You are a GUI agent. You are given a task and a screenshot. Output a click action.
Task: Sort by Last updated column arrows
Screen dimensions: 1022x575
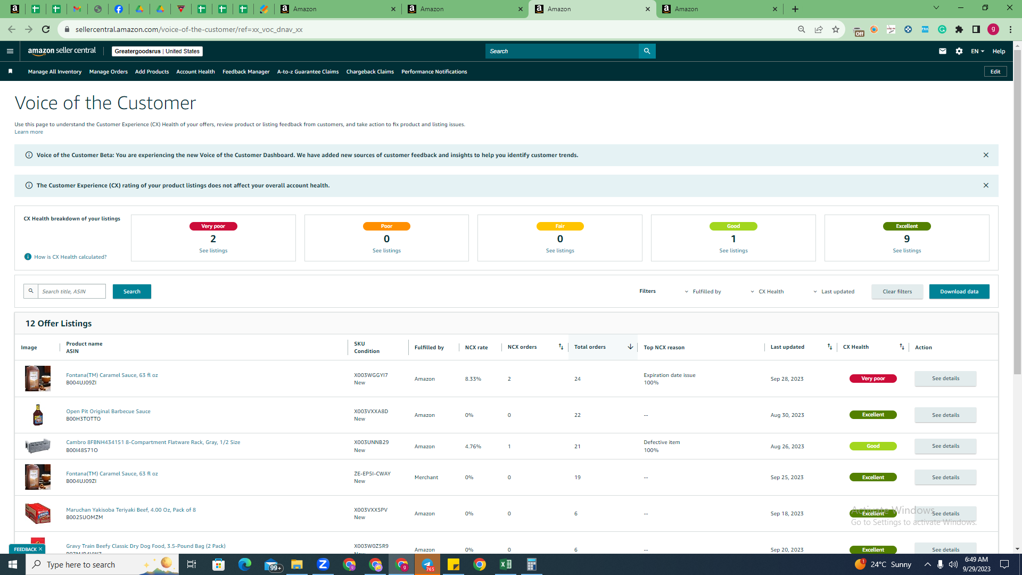tap(829, 347)
